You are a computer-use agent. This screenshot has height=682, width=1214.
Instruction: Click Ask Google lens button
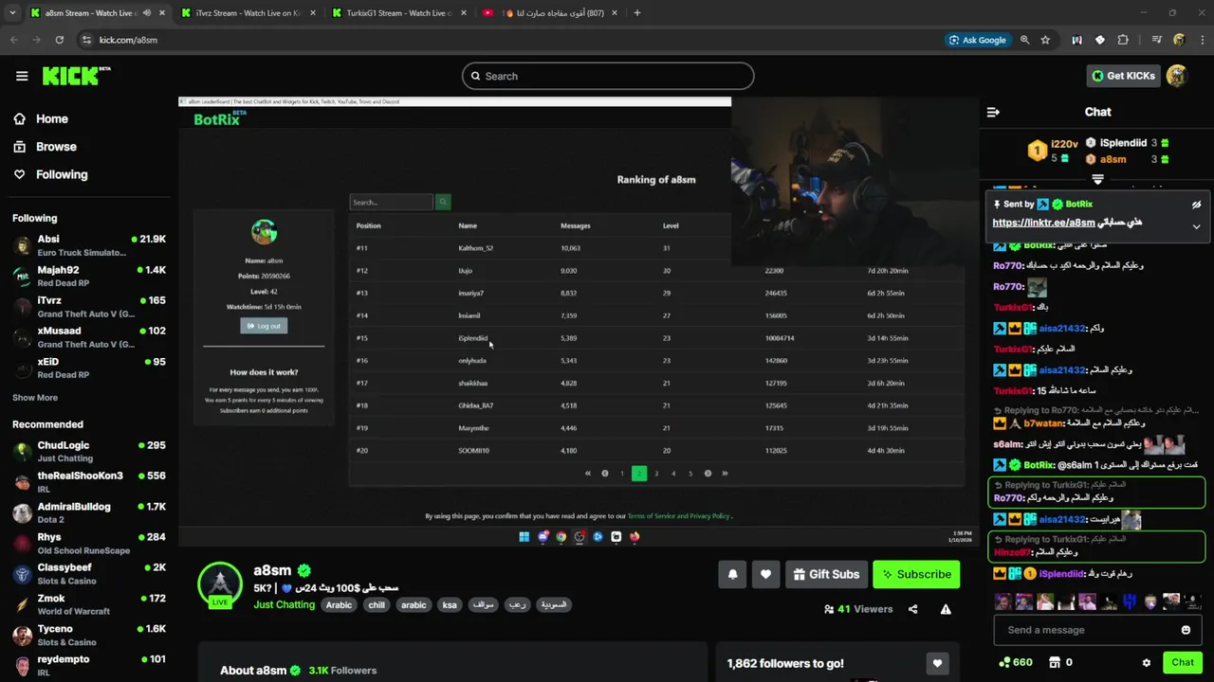(978, 40)
